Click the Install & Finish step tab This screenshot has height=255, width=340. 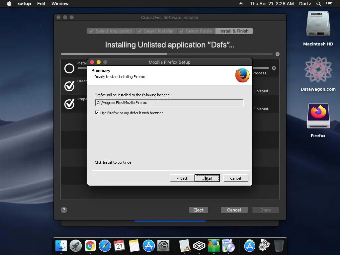pos(234,31)
